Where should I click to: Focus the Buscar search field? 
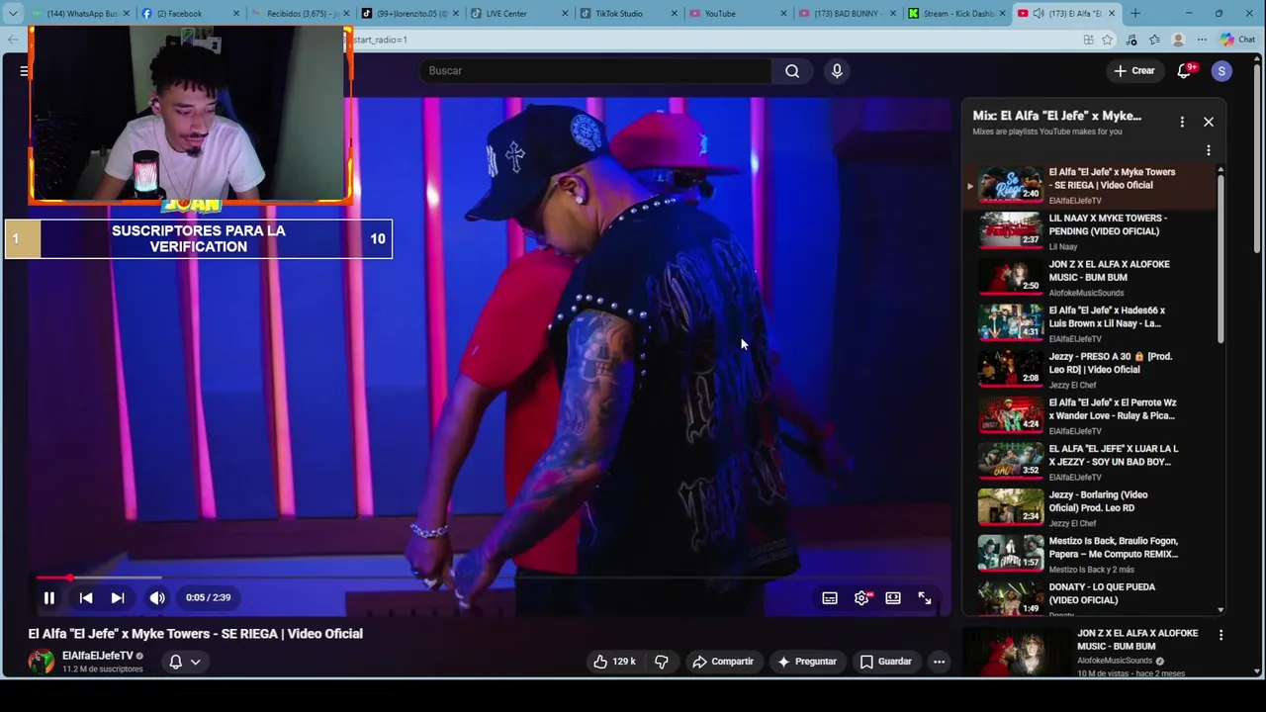[596, 70]
